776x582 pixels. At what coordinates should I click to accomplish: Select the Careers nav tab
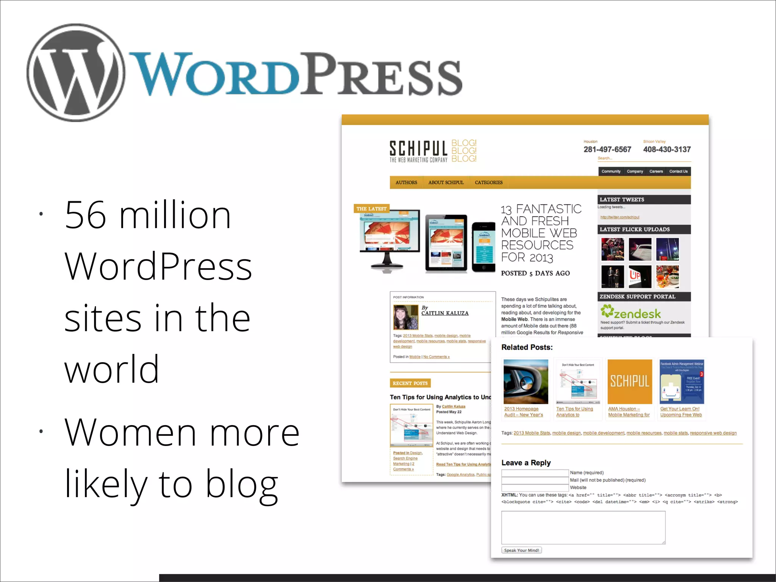click(x=656, y=171)
